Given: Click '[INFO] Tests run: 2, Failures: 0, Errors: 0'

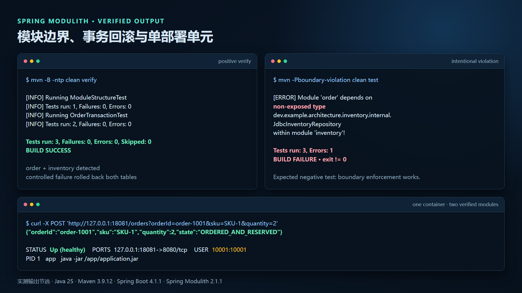Looking at the screenshot, I should 79,124.
